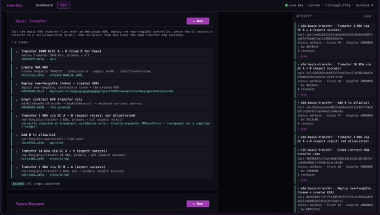Click the correctly rejected at broadcast message
This screenshot has width=380, height=215.
[x=116, y=125]
